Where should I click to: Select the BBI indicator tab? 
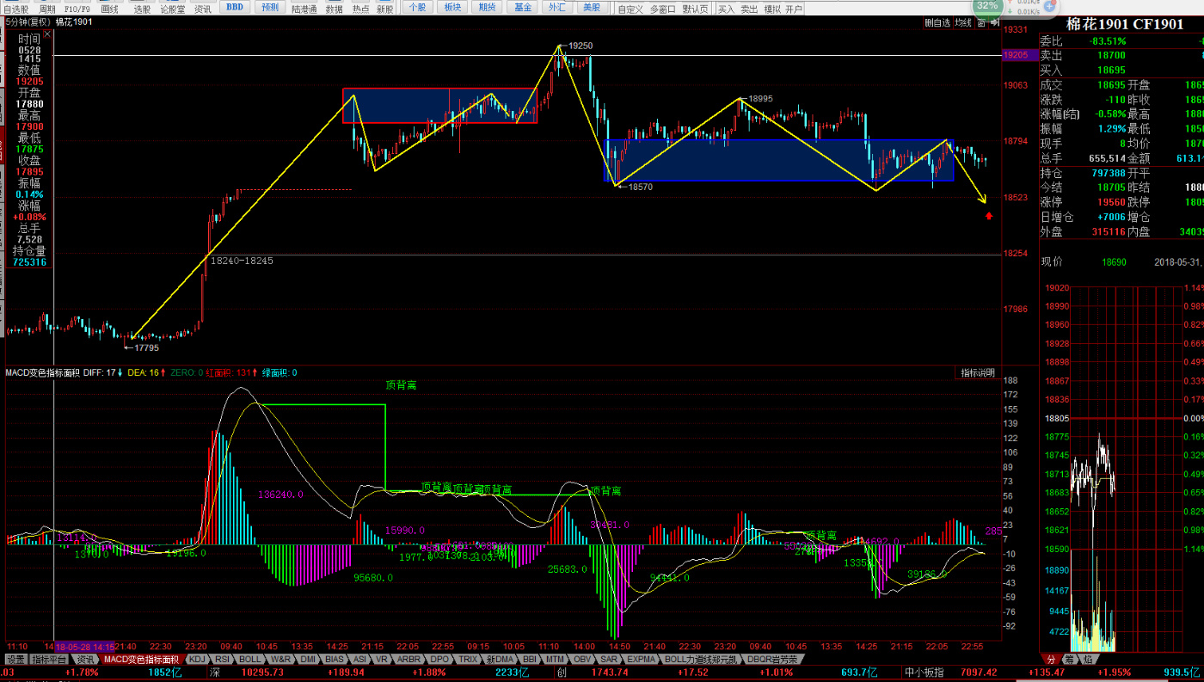530,660
